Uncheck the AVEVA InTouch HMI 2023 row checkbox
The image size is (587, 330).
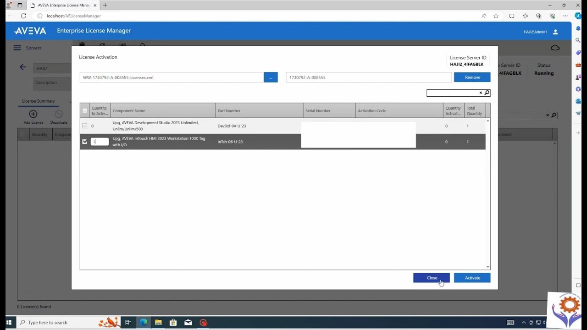point(84,142)
